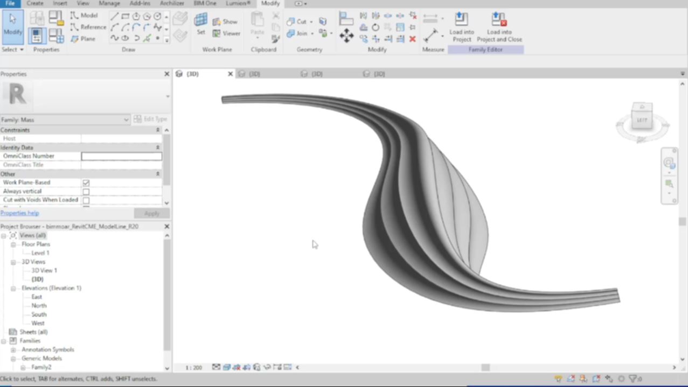Image resolution: width=688 pixels, height=387 pixels.
Task: Switch to the Manage ribbon tab
Action: tap(109, 3)
